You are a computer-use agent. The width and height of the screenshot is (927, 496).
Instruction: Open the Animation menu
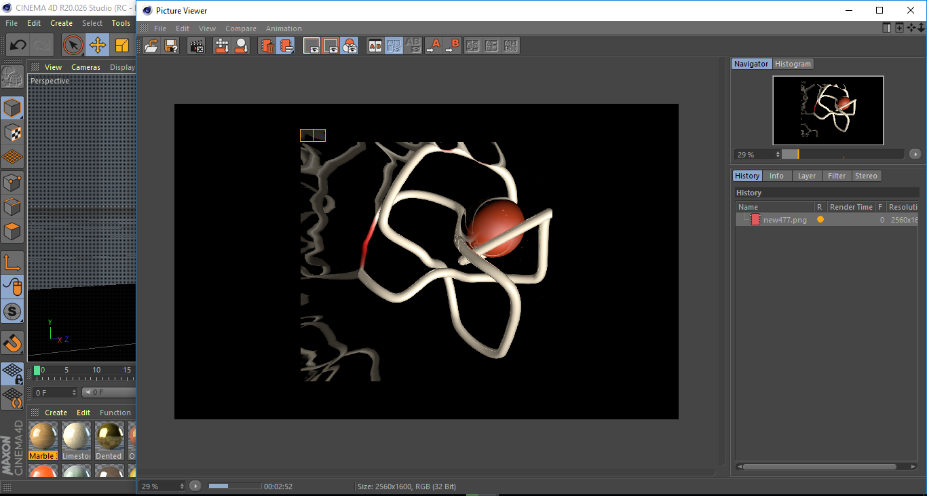click(284, 28)
